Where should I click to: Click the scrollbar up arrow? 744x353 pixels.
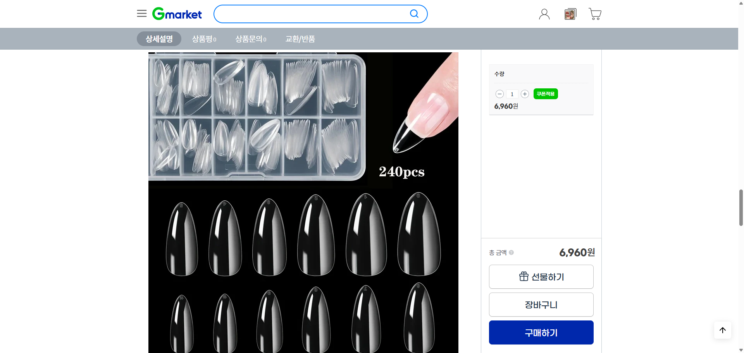741,3
